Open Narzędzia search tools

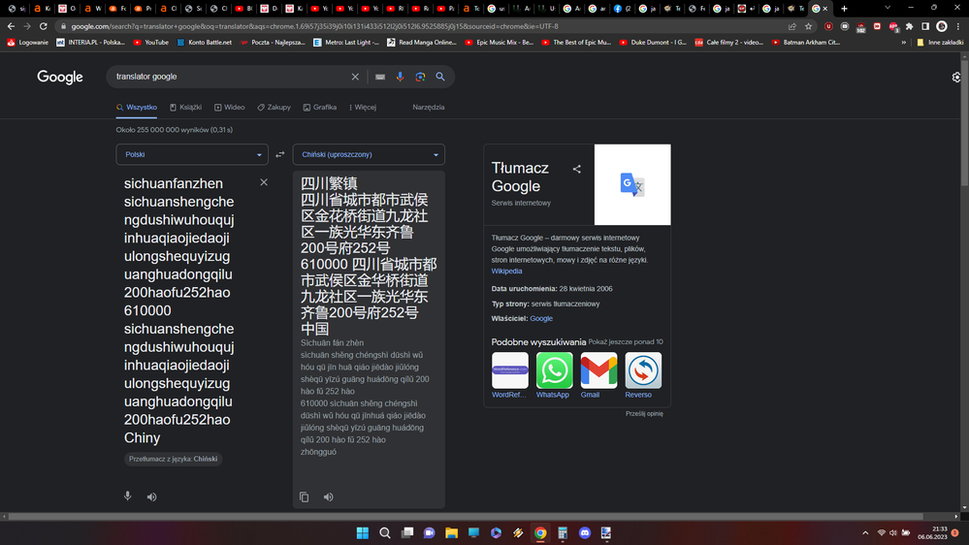point(429,108)
